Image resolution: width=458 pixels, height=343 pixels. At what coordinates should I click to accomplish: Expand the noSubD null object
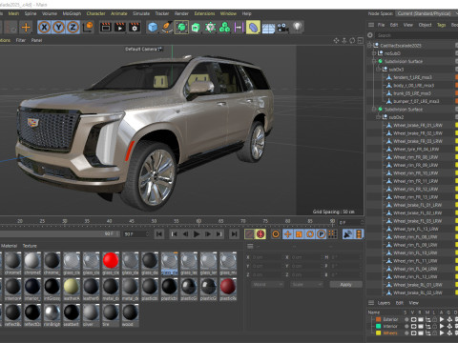click(x=374, y=53)
